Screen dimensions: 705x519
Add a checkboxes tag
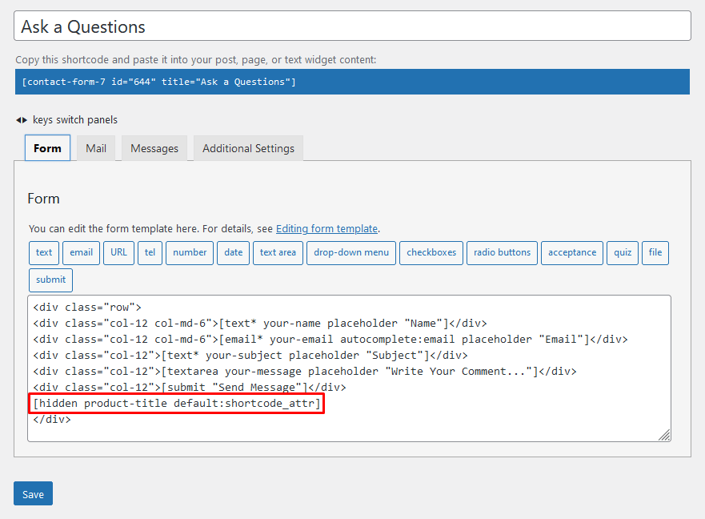click(431, 252)
